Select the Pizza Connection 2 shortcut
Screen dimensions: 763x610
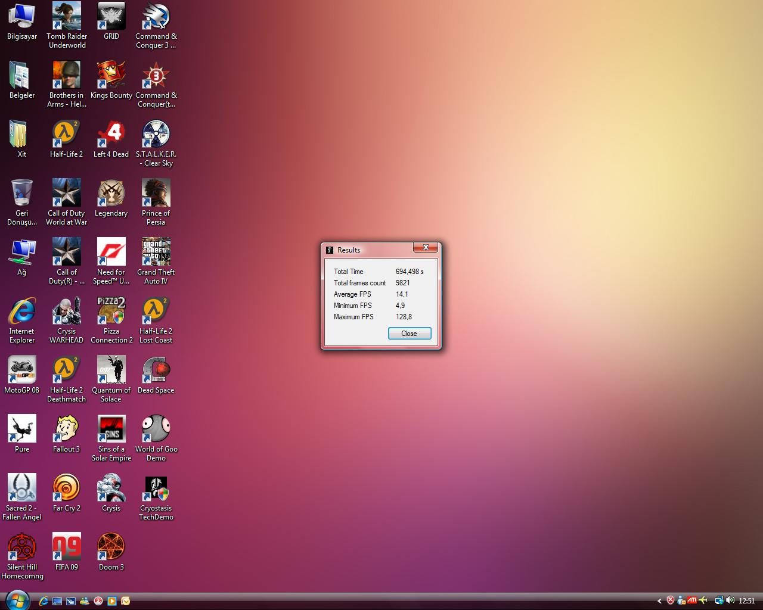111,320
